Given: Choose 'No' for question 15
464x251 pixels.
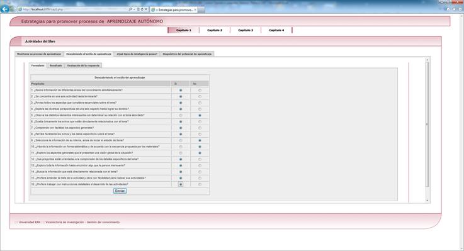Looking at the screenshot, I should 200,178.
